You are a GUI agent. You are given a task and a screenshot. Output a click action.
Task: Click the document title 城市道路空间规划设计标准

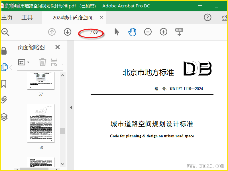(x=152, y=124)
